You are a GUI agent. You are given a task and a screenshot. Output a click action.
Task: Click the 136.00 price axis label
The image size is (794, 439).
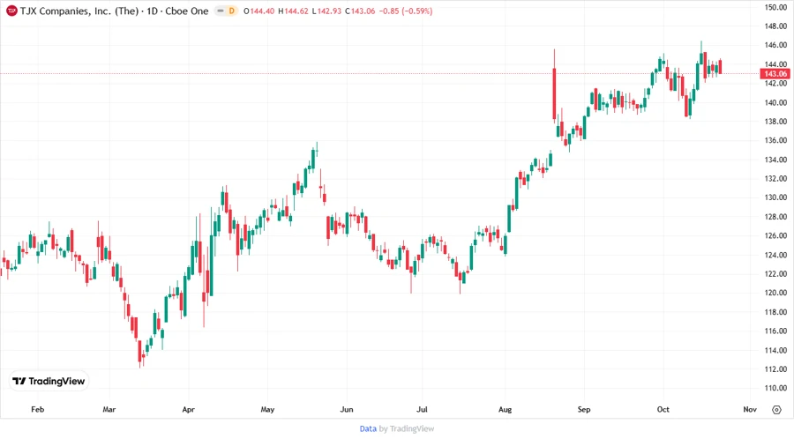[775, 140]
